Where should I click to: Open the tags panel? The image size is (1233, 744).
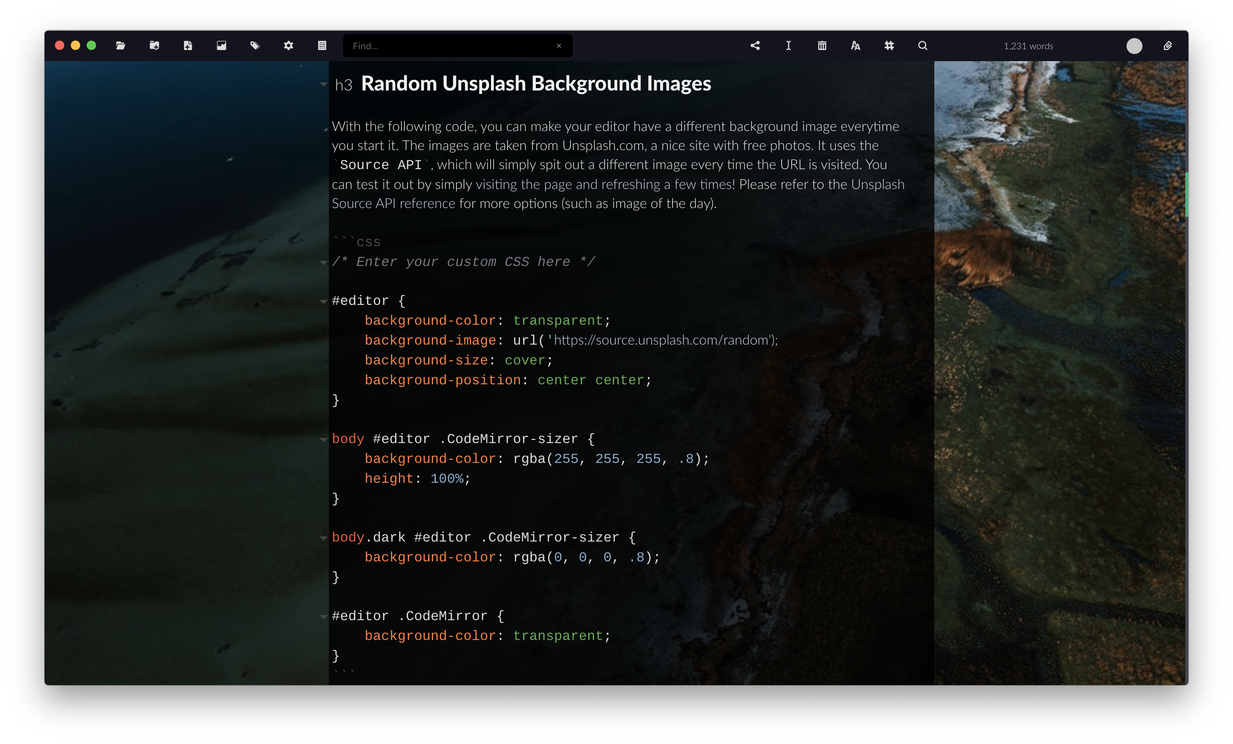(x=255, y=46)
